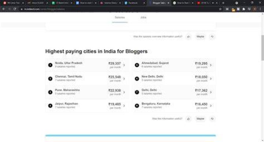
Task: Bookmark this page with the star icon
Action: coord(220,9)
